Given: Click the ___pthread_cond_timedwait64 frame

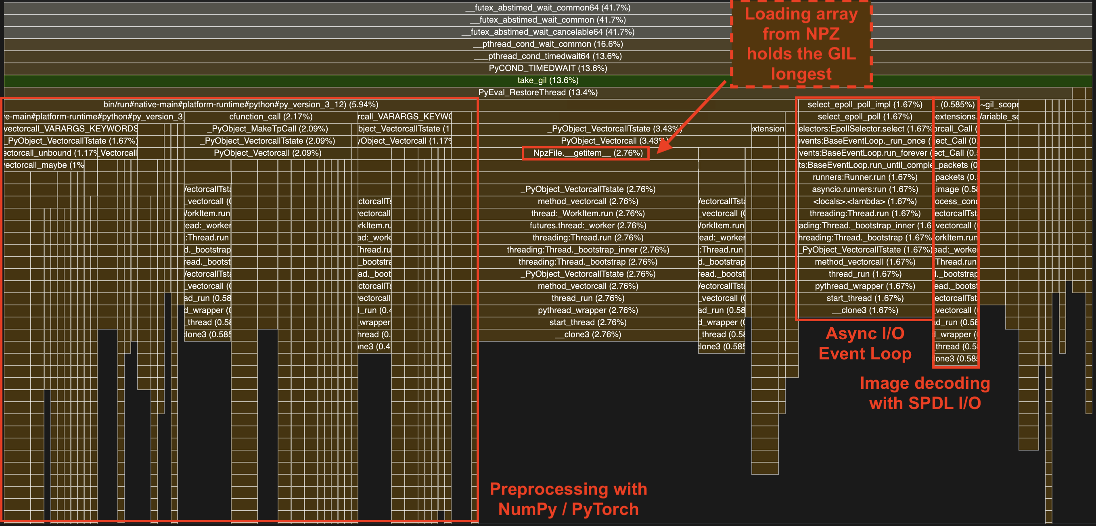Looking at the screenshot, I should click(x=548, y=56).
